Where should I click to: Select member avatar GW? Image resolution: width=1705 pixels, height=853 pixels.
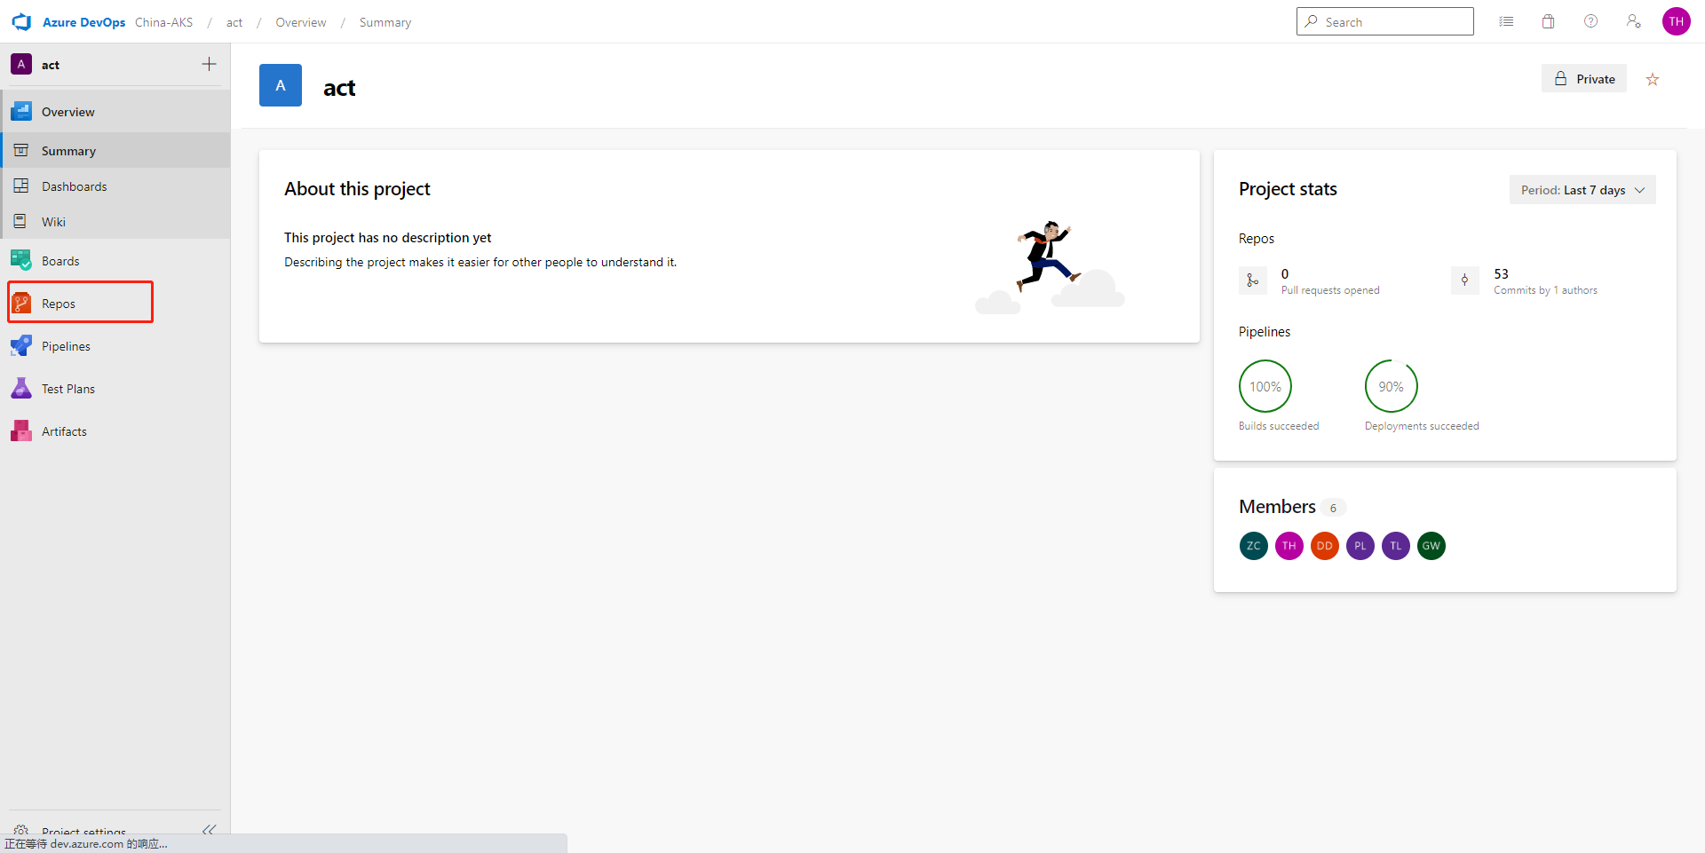click(x=1431, y=546)
